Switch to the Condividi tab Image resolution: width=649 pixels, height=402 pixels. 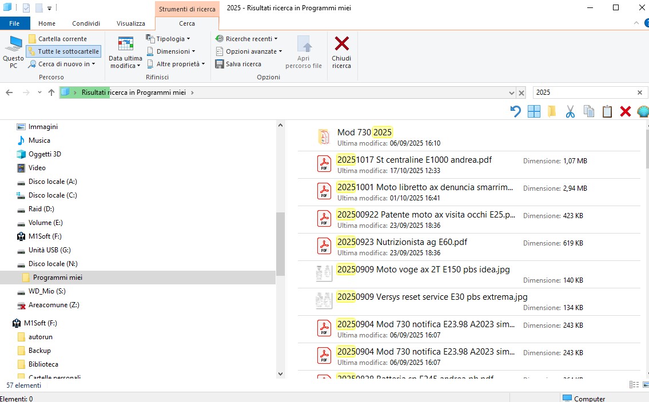pos(86,23)
